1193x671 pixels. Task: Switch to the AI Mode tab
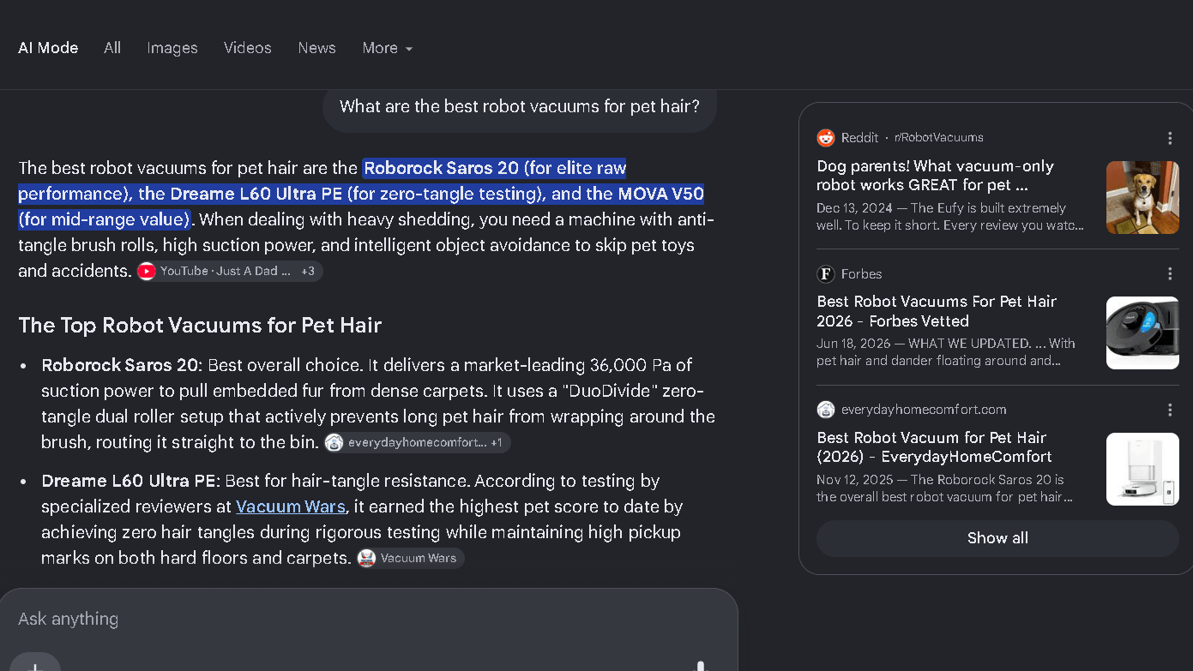tap(48, 48)
